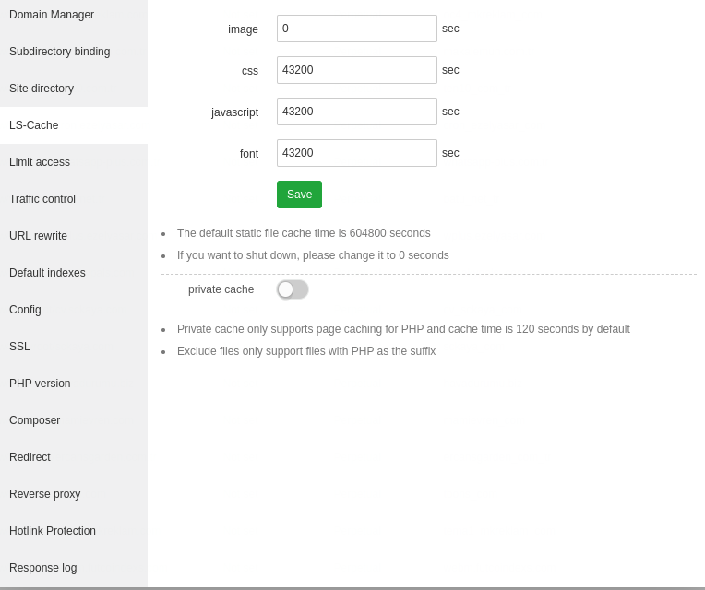
Task: Select the LS-Cache sidebar tab
Action: [34, 125]
